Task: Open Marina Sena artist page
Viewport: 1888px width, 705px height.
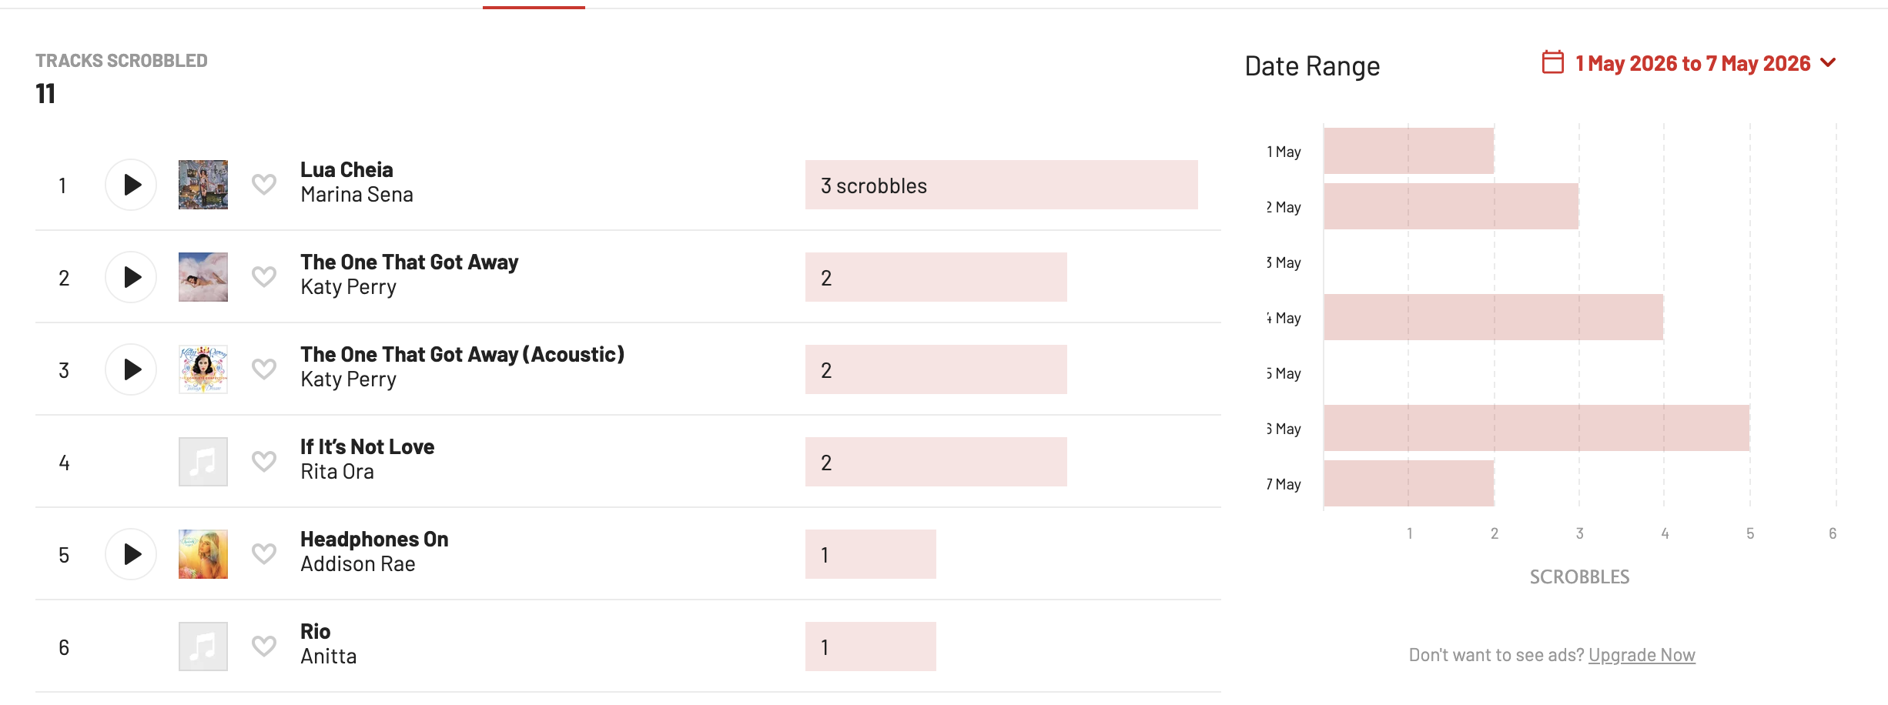Action: 357,195
